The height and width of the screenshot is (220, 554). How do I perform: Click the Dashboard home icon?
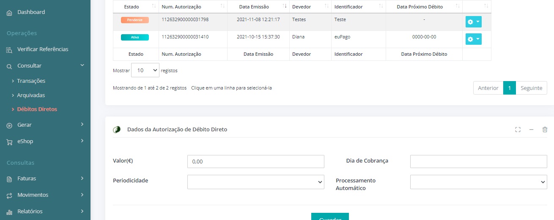[x=9, y=13]
